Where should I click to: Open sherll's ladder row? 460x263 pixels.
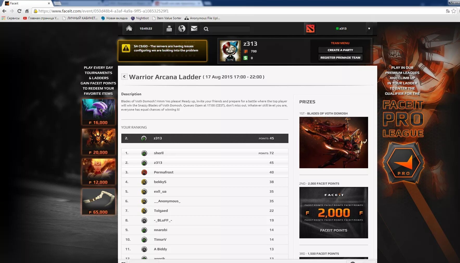[205, 153]
